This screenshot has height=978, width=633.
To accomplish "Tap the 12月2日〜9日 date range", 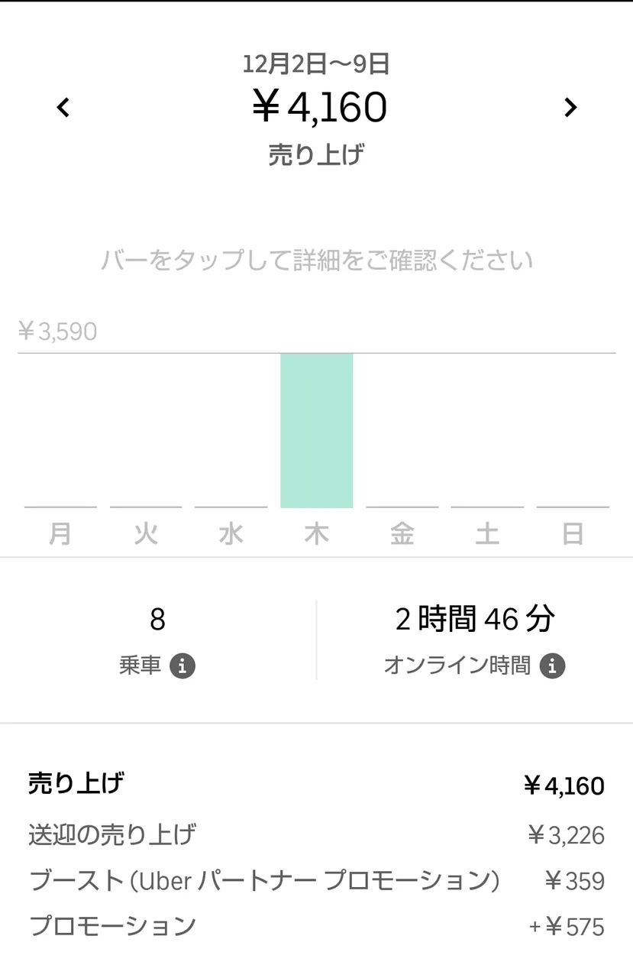I will [x=316, y=65].
